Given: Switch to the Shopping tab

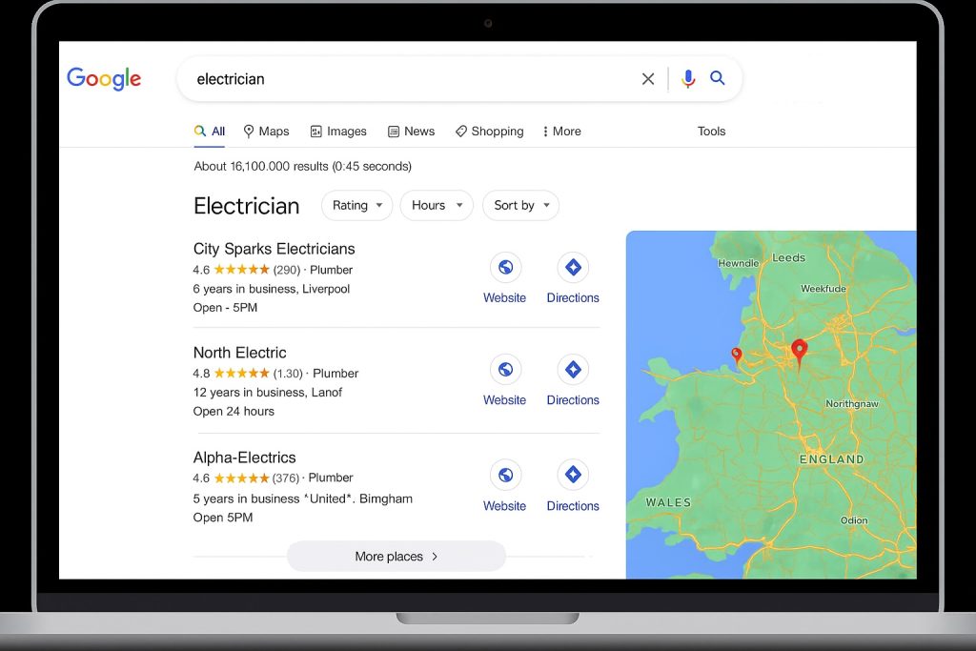Looking at the screenshot, I should click(x=489, y=132).
